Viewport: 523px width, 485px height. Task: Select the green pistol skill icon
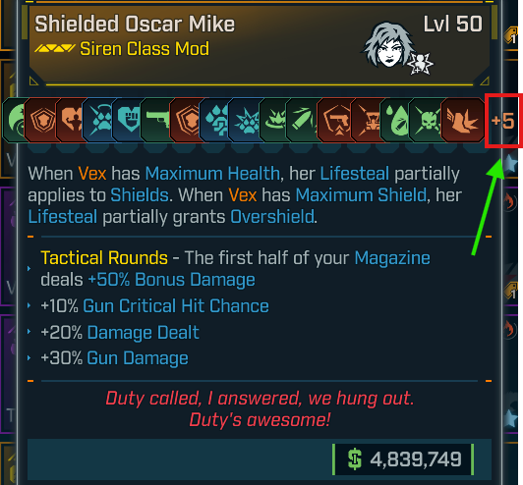tap(156, 120)
